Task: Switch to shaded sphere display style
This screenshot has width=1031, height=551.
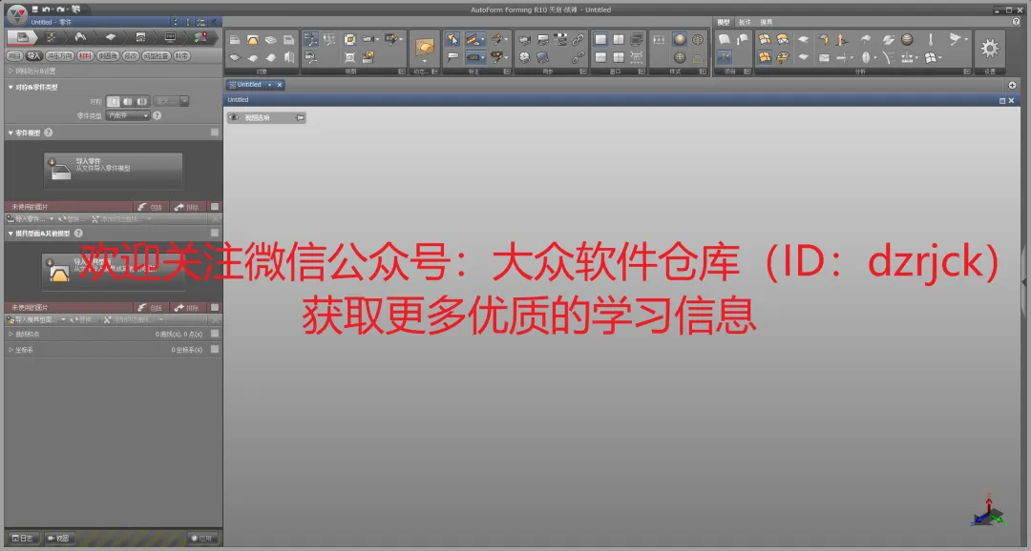Action: (x=680, y=39)
